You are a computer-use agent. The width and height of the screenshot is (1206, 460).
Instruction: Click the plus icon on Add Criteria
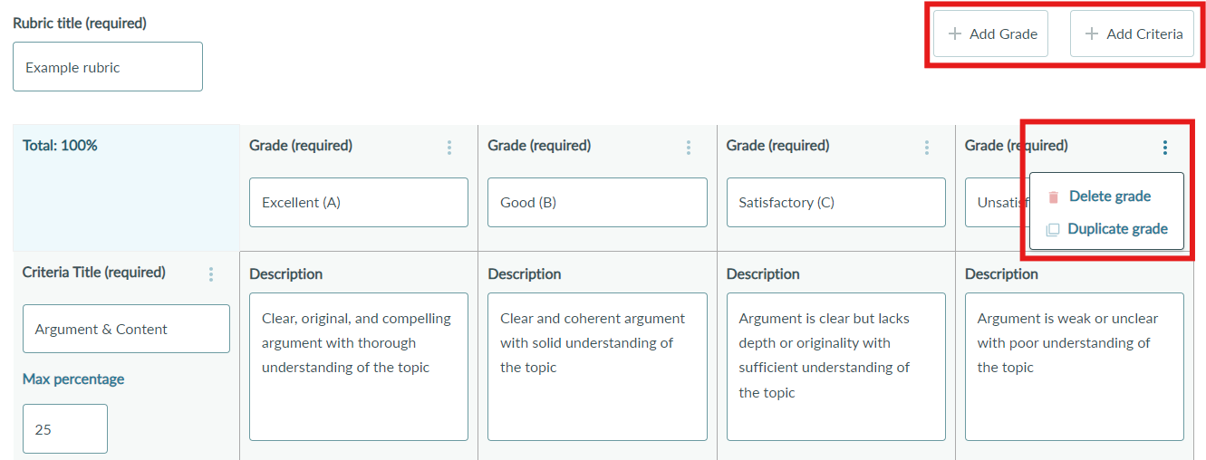tap(1091, 34)
